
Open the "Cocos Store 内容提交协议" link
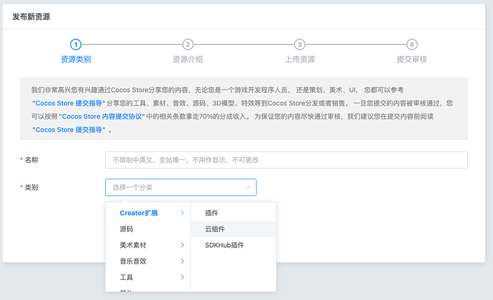pos(102,116)
